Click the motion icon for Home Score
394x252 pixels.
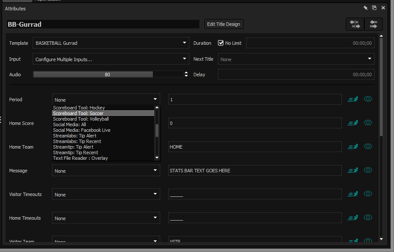pyautogui.click(x=353, y=123)
